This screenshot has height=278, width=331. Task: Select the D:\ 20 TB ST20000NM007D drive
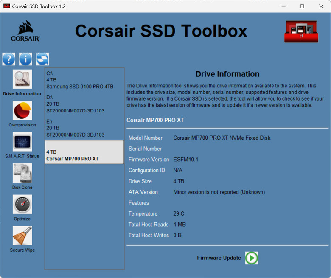84,104
